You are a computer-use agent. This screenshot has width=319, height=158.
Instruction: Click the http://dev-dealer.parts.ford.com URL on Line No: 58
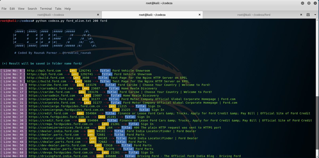tap(57, 145)
